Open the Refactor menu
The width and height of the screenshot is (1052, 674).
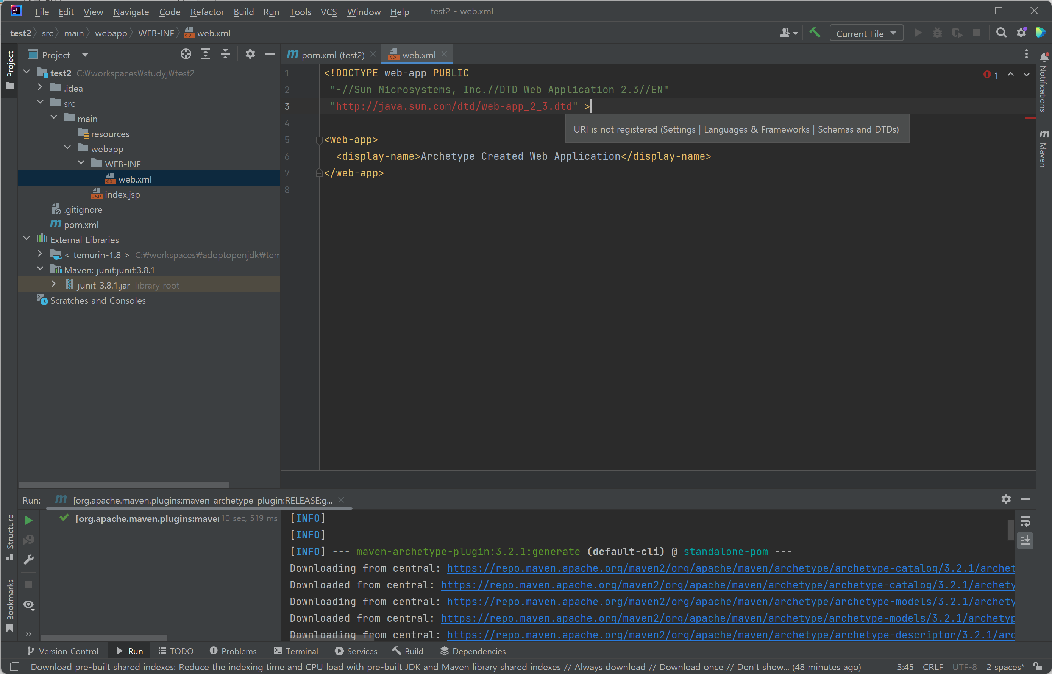(x=207, y=12)
